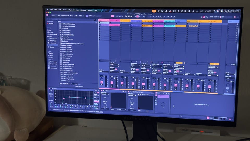Screen dimensions: 250x141
Task: Open the Create menu
Action: [65, 10]
